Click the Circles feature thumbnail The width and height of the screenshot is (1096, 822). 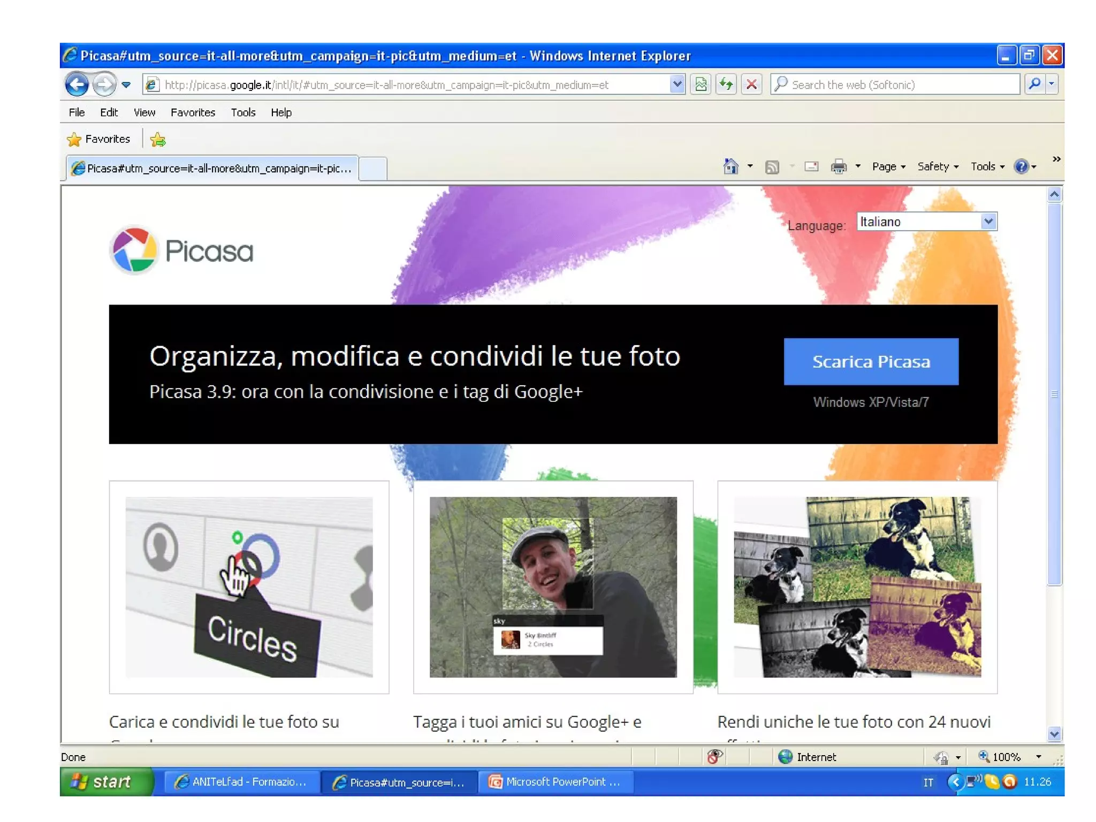[x=249, y=587]
